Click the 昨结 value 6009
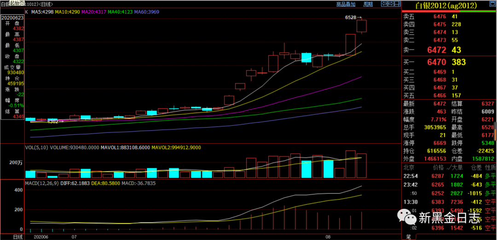This screenshot has width=497, height=240. coord(488,112)
